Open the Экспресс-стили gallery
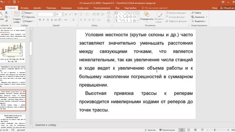235x132 pixels. (x=159, y=17)
